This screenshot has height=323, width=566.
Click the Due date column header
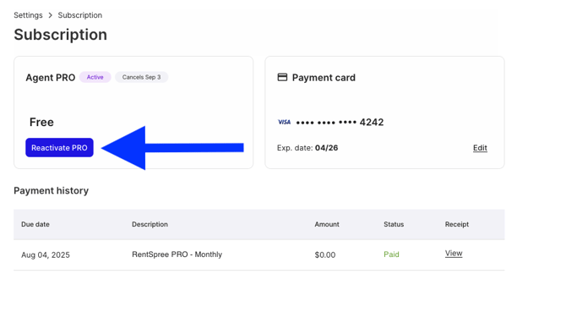pyautogui.click(x=35, y=224)
